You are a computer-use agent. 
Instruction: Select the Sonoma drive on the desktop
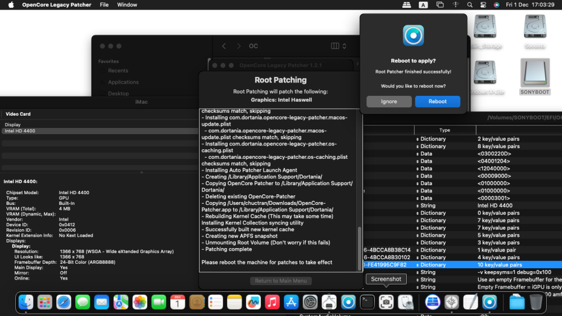tap(535, 31)
